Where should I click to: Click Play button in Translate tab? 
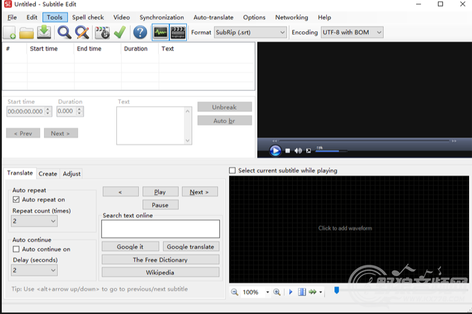160,192
